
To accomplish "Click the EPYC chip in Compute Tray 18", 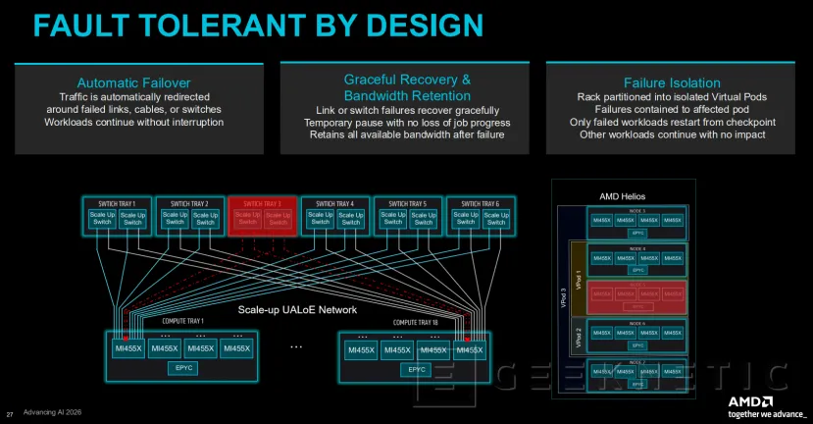I will click(417, 369).
